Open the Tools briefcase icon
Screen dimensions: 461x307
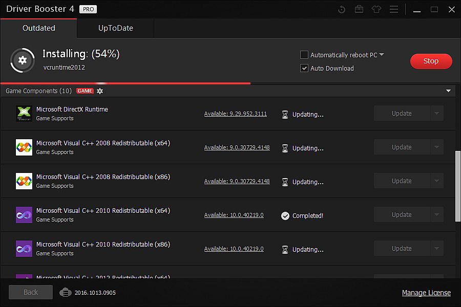click(359, 9)
